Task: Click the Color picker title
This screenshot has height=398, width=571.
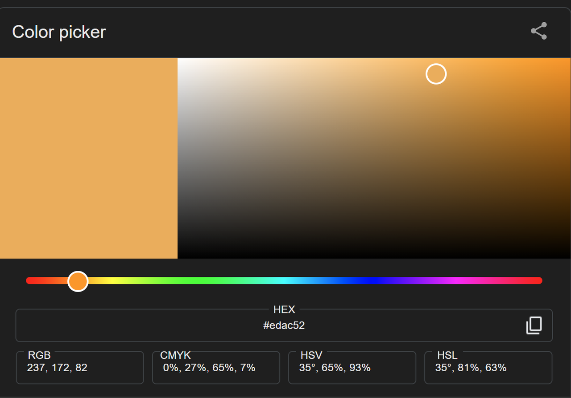Action: 59,32
